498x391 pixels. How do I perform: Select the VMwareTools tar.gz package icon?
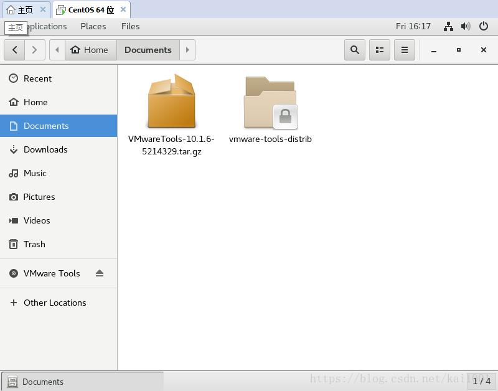click(x=172, y=101)
